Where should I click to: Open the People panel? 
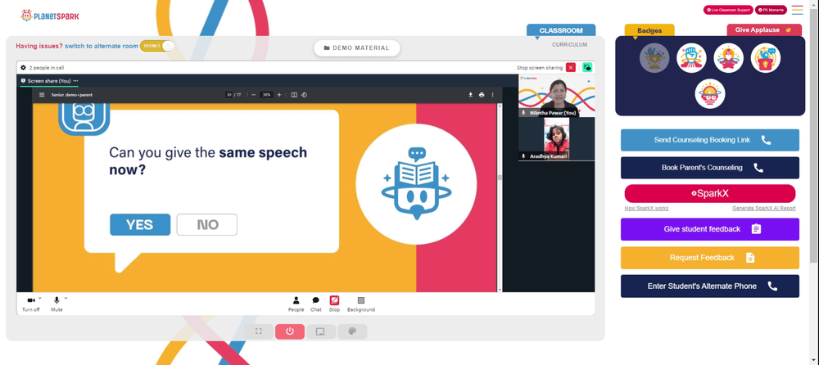tap(296, 304)
